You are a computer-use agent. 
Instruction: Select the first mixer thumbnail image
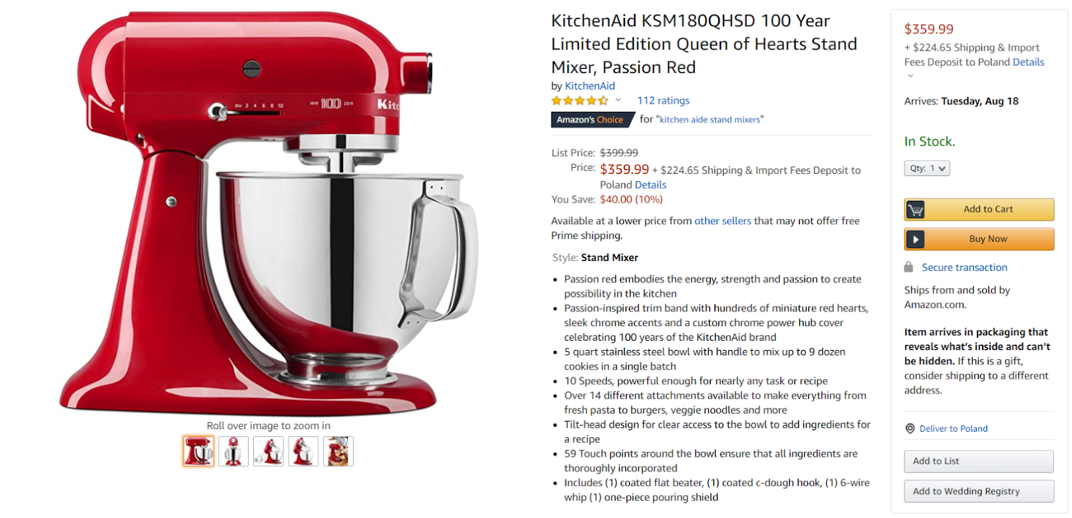198,451
